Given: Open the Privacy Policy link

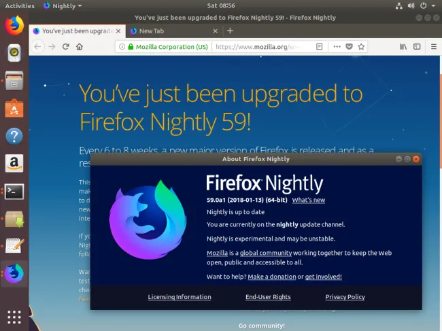Looking at the screenshot, I should [x=345, y=297].
